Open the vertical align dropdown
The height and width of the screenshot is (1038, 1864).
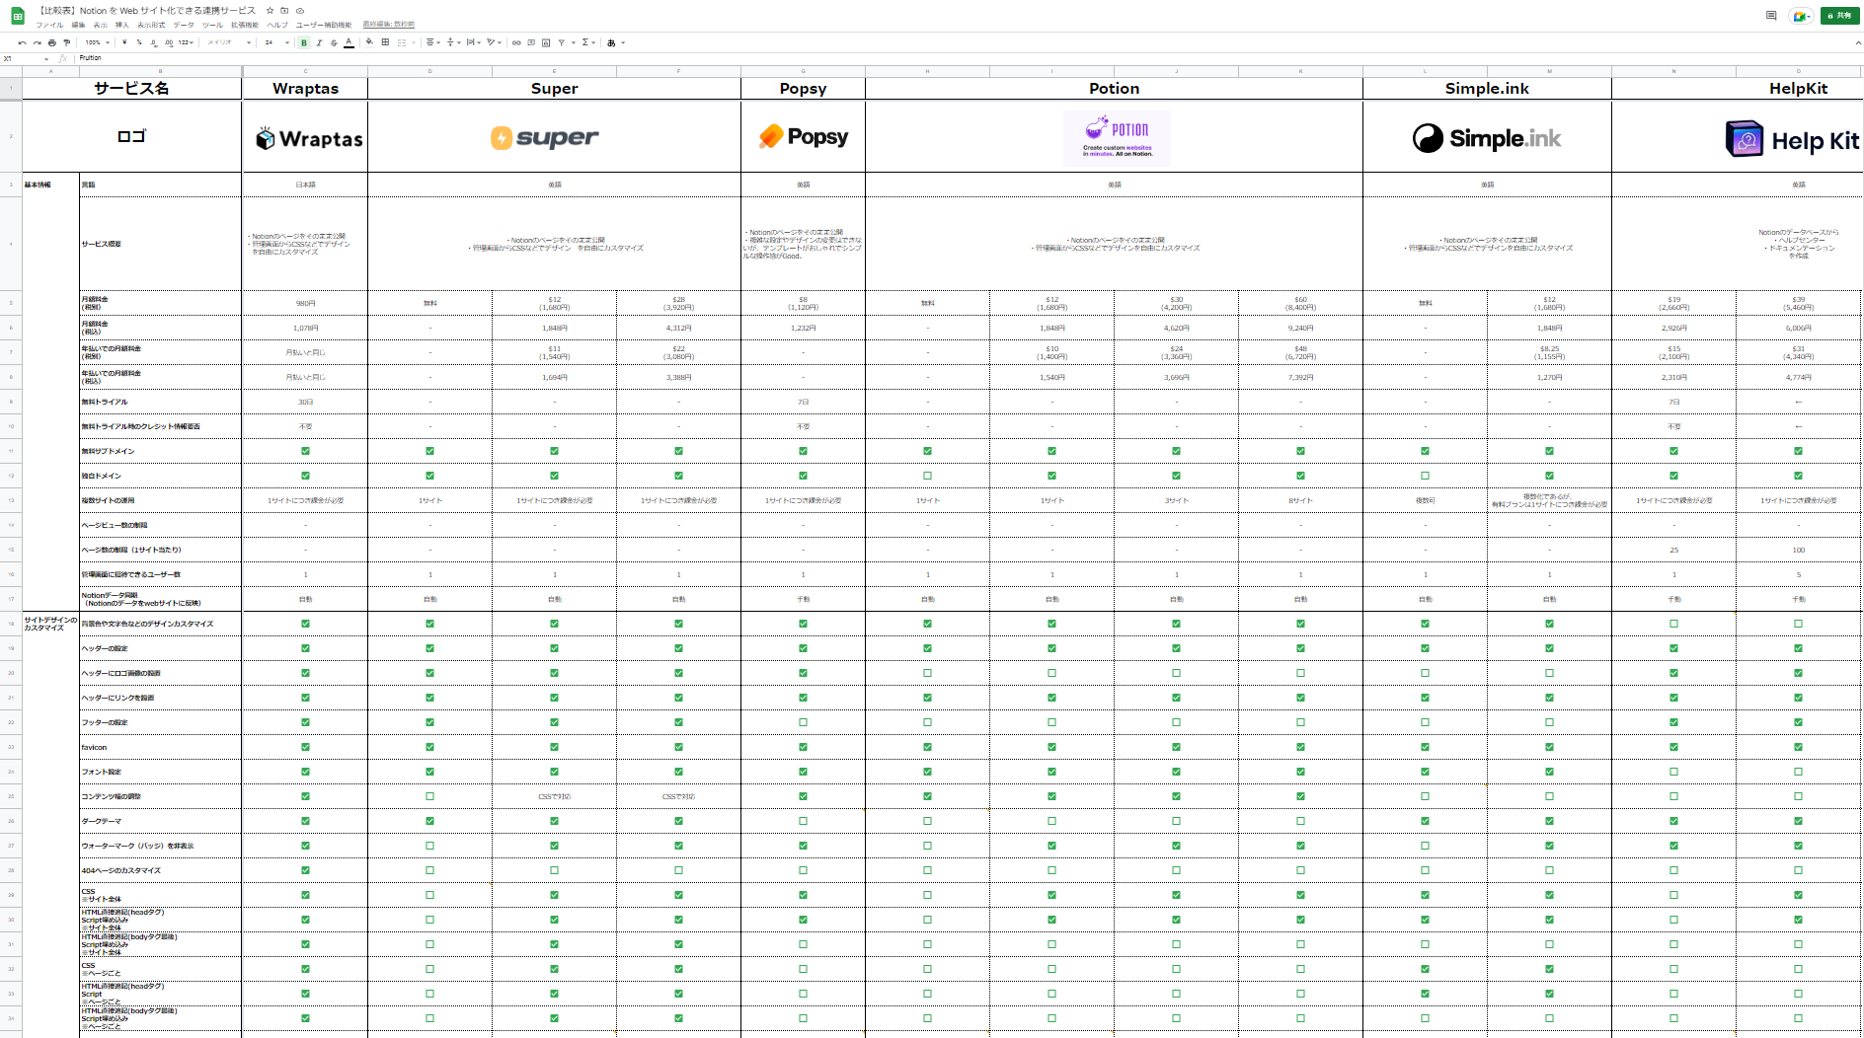[453, 42]
